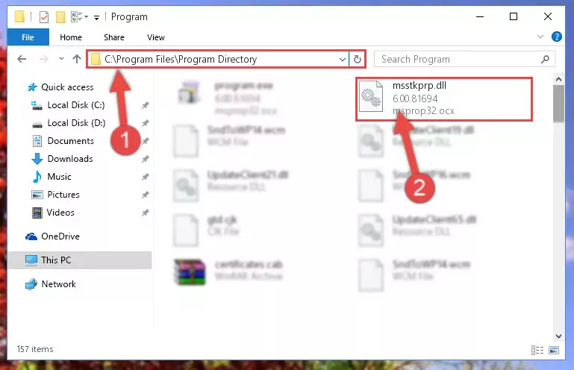
Task: Click the msstkprp.dll gear file icon
Action: [371, 97]
